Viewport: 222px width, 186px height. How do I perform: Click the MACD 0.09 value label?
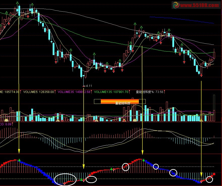(6, 124)
